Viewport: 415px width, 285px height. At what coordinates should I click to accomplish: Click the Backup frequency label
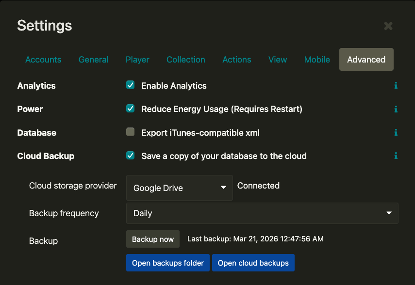click(64, 213)
